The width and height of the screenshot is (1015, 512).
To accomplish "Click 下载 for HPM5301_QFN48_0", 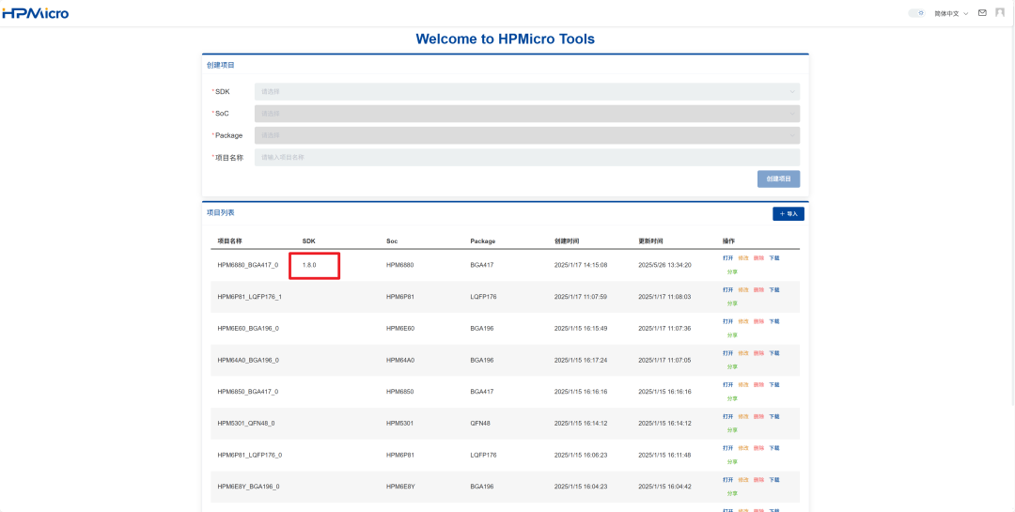I will pos(774,416).
